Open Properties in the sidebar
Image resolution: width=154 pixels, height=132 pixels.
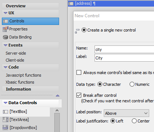(18, 29)
